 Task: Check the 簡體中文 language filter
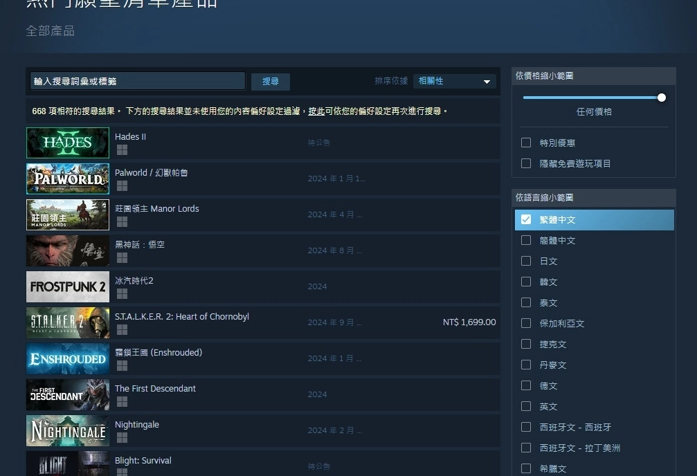tap(526, 240)
